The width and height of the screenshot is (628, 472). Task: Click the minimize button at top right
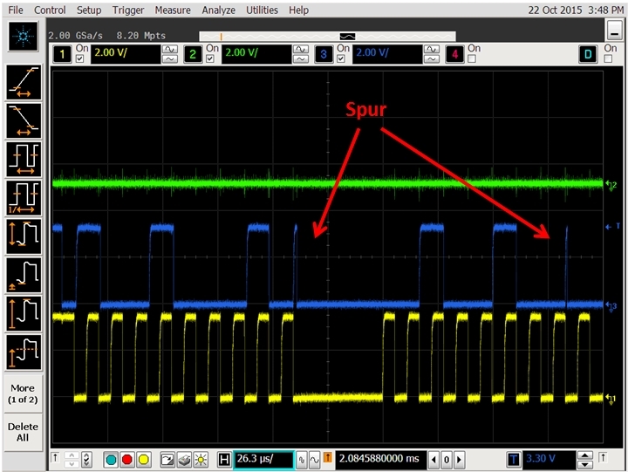[614, 30]
